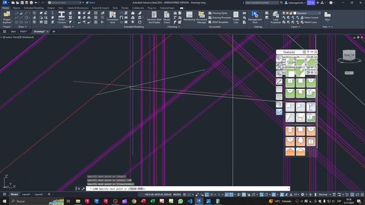
Task: Click the command line customize wrench icon
Action: coord(83,188)
